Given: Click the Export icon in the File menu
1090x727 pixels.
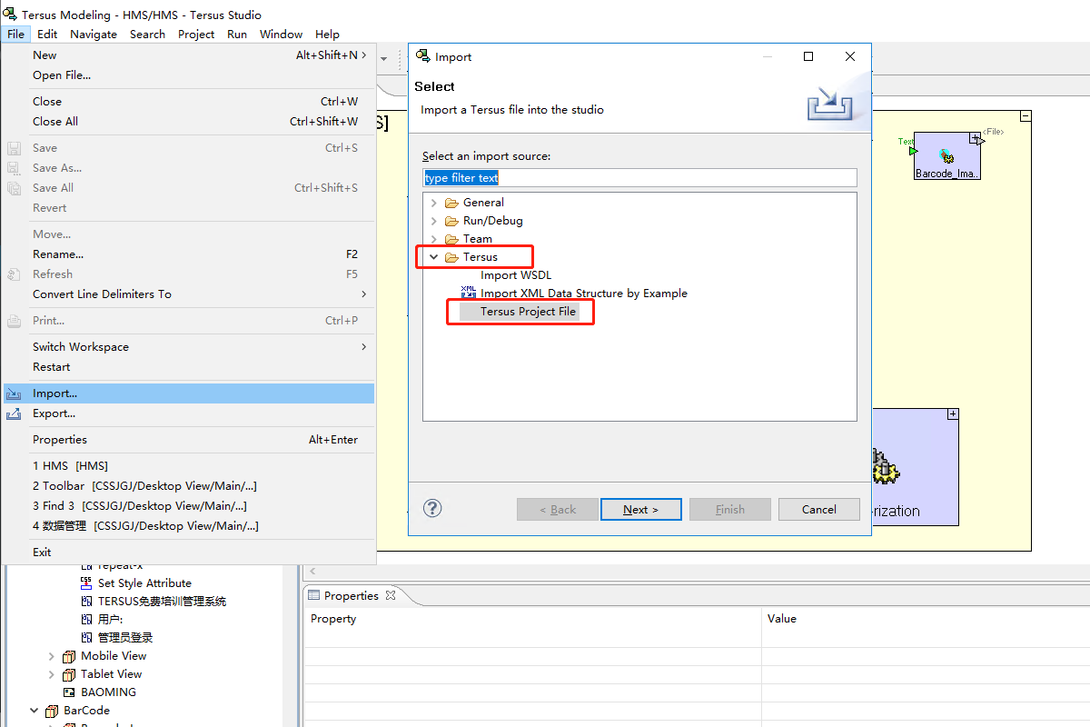Looking at the screenshot, I should tap(14, 413).
